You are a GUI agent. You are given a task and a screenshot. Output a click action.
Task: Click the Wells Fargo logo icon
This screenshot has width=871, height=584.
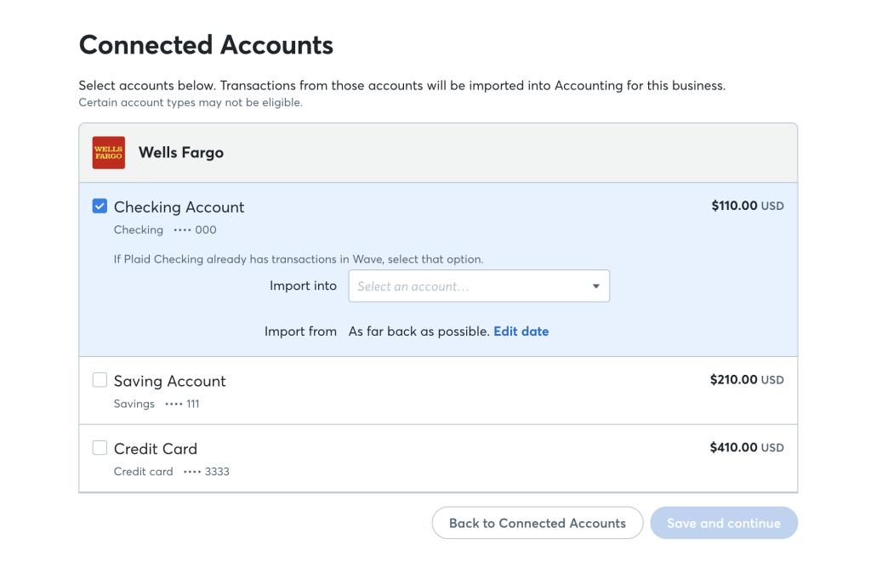tap(108, 153)
